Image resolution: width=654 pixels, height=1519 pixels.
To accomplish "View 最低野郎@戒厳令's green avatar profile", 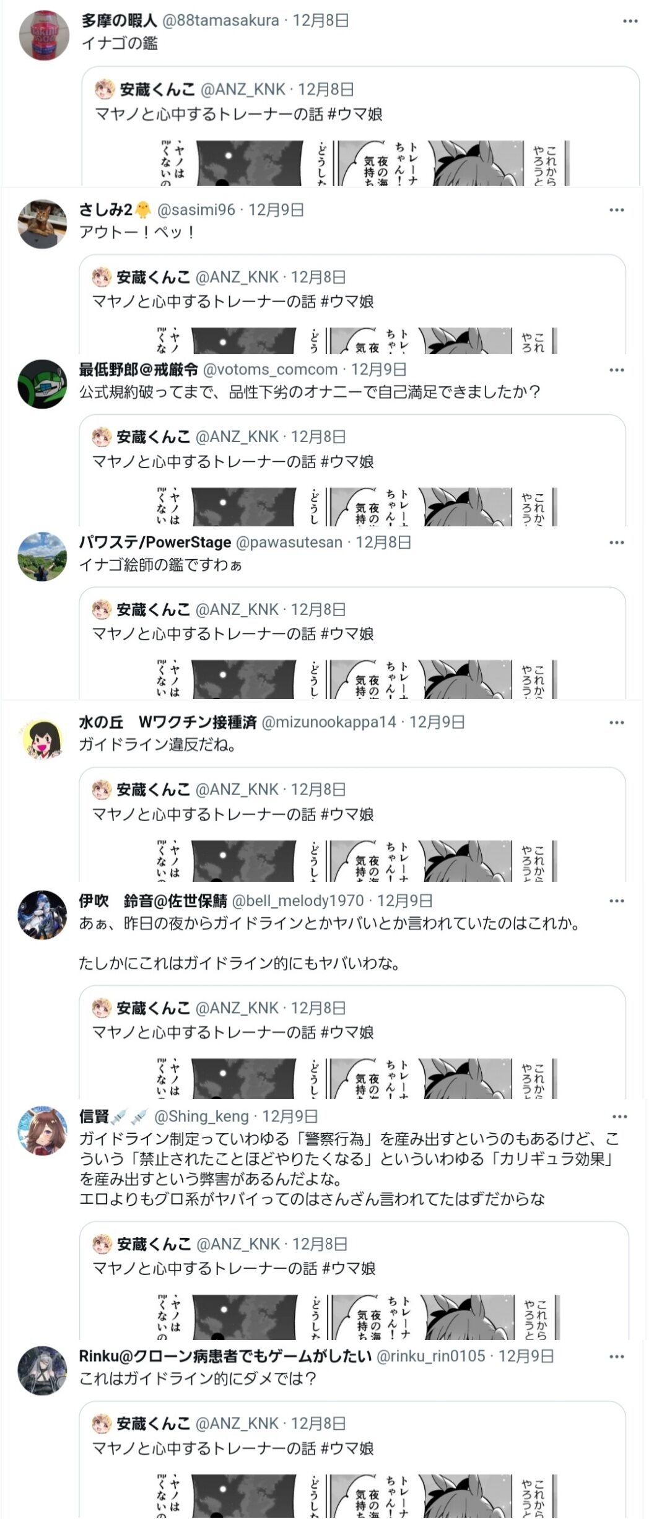I will [x=42, y=384].
